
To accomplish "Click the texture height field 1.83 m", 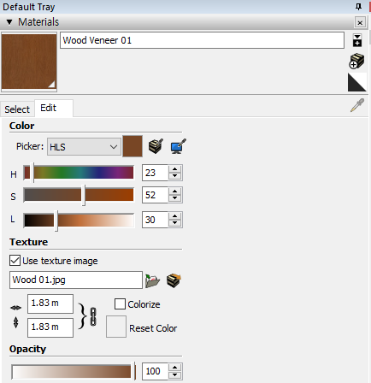I will coord(50,327).
